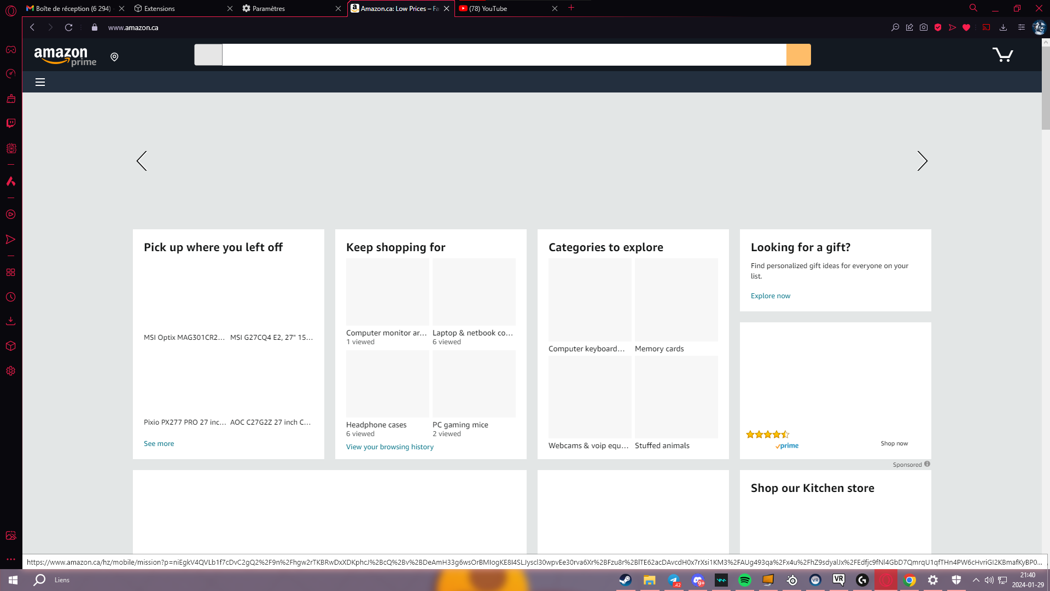This screenshot has height=591, width=1050.
Task: Open profile avatar in toolbar
Action: tap(1039, 27)
